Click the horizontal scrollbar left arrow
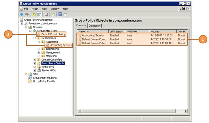209x123 pixels. pos(79,111)
